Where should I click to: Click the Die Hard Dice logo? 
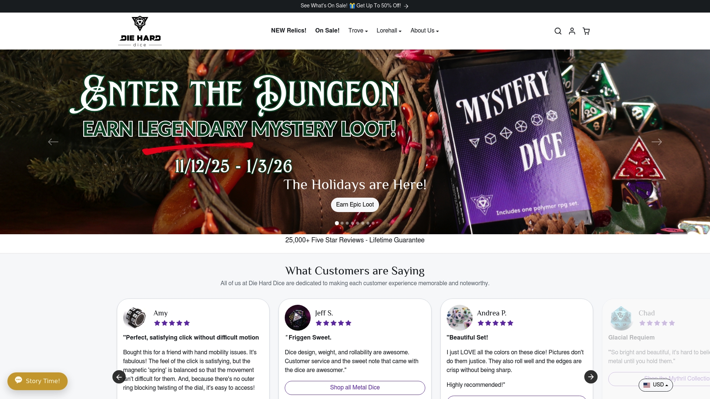(140, 31)
